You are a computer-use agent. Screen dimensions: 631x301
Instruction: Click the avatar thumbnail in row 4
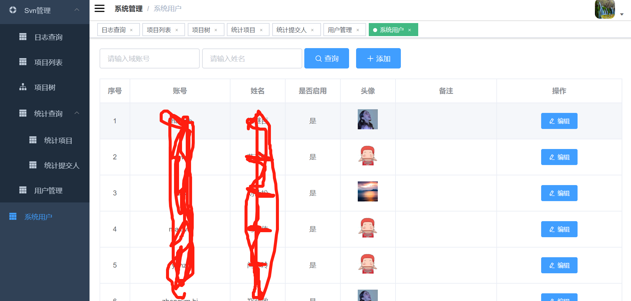point(368,228)
